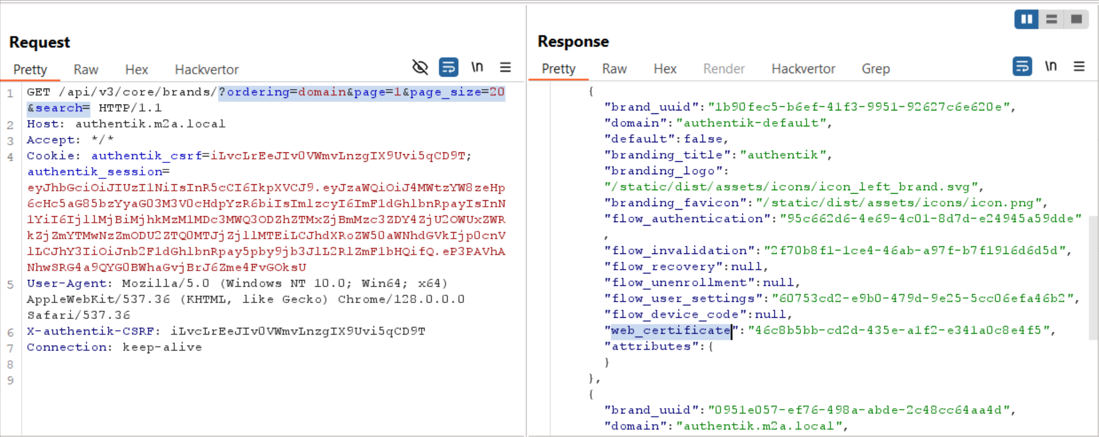Click the Accept header line
Screen dimensions: 1099x437
(x=70, y=140)
